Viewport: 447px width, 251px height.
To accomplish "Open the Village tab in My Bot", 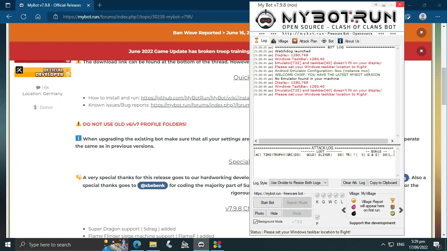I will click(x=279, y=41).
